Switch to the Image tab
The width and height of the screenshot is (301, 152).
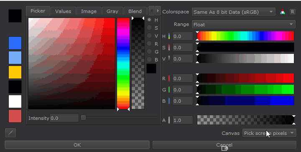coord(89,11)
